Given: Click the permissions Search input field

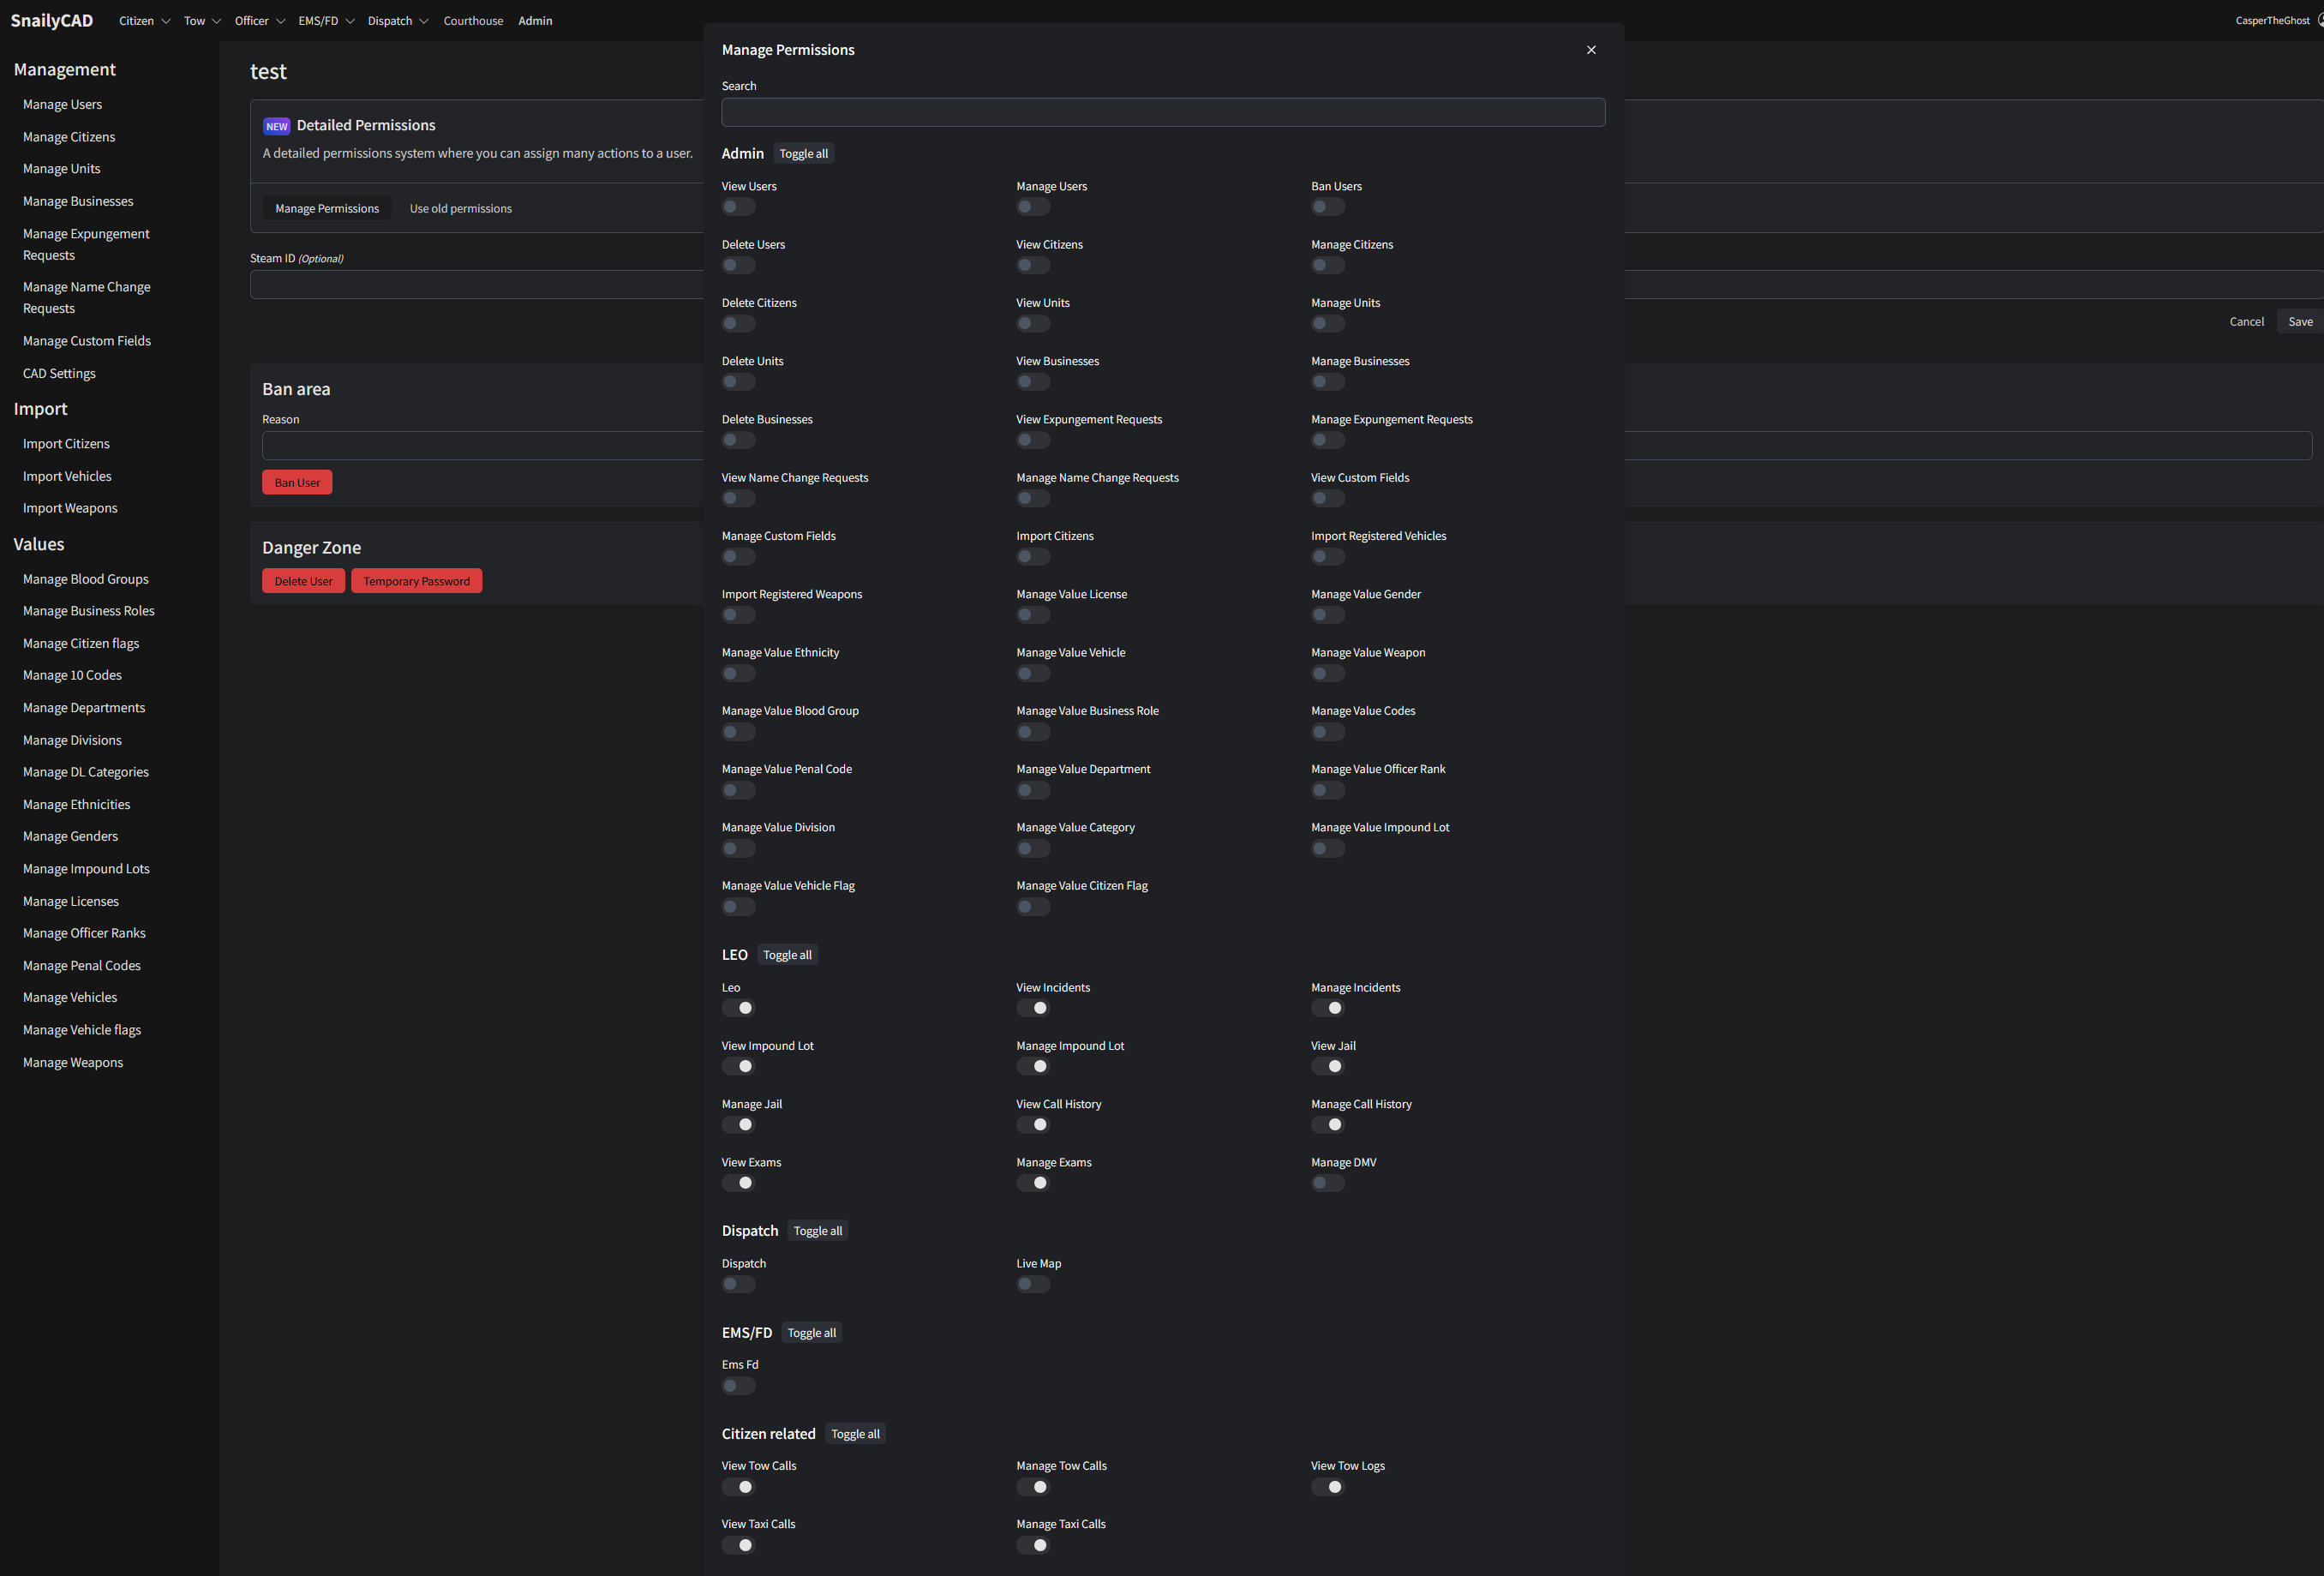Looking at the screenshot, I should [1162, 112].
